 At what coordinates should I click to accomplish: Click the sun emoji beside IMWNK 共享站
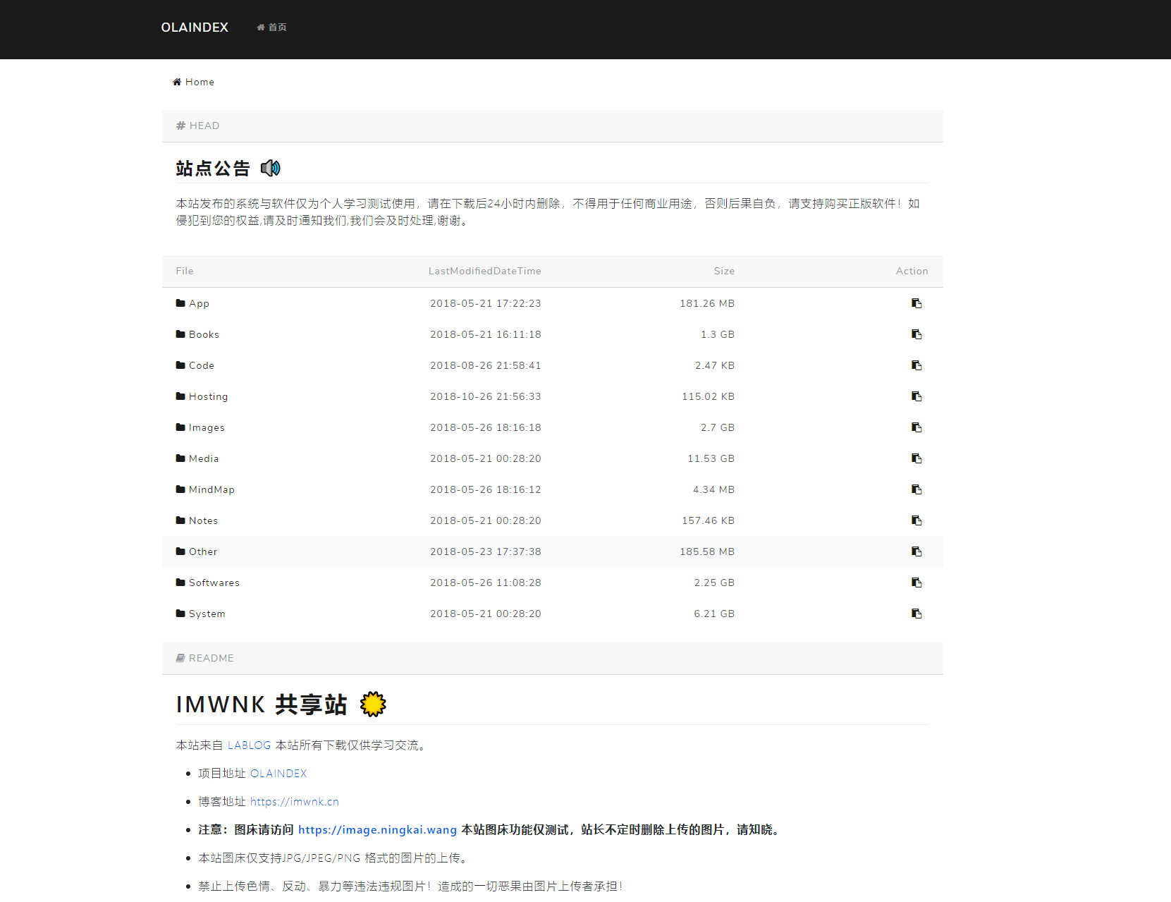pos(373,704)
